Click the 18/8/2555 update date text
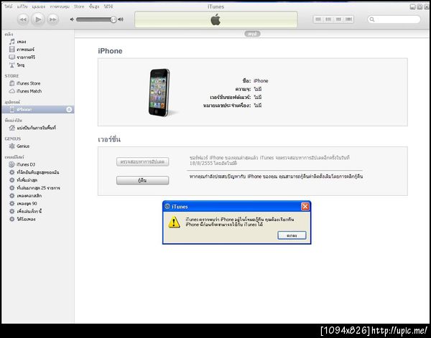Screen dimensions: 431x338 pos(201,164)
